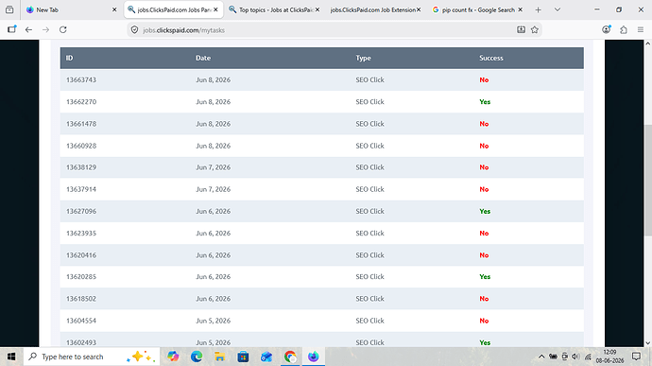The image size is (652, 366).
Task: Click the page vertical scrollbar thumb
Action: (x=648, y=180)
